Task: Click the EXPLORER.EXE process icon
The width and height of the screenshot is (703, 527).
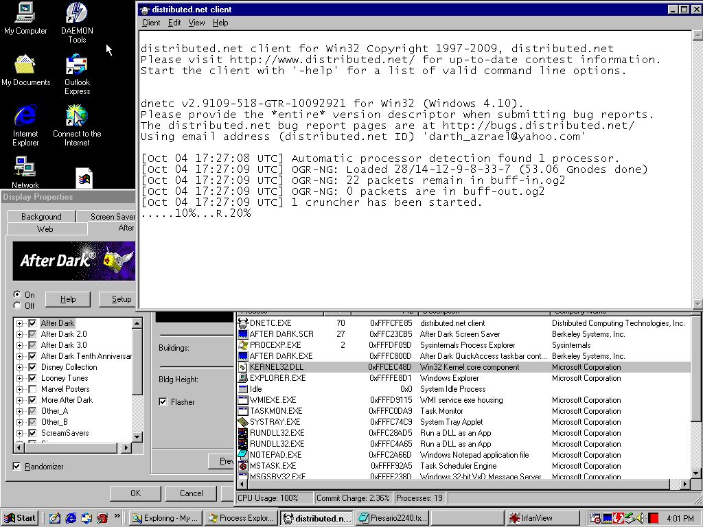Action: 242,378
